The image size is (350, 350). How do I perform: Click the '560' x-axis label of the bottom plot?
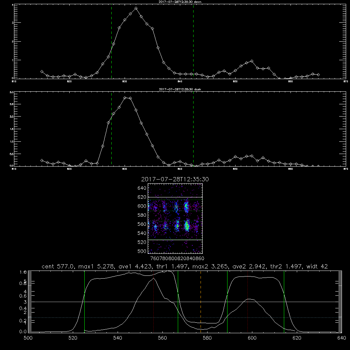click(162, 338)
